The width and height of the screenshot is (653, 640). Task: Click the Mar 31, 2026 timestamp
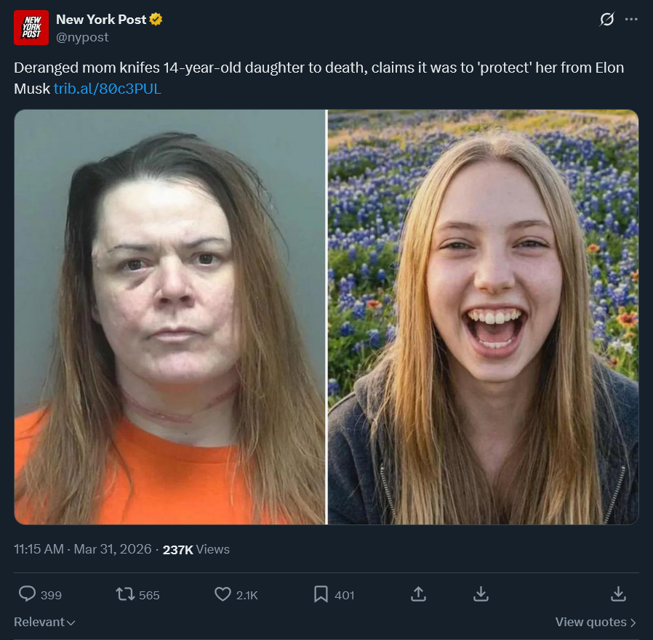click(x=113, y=549)
